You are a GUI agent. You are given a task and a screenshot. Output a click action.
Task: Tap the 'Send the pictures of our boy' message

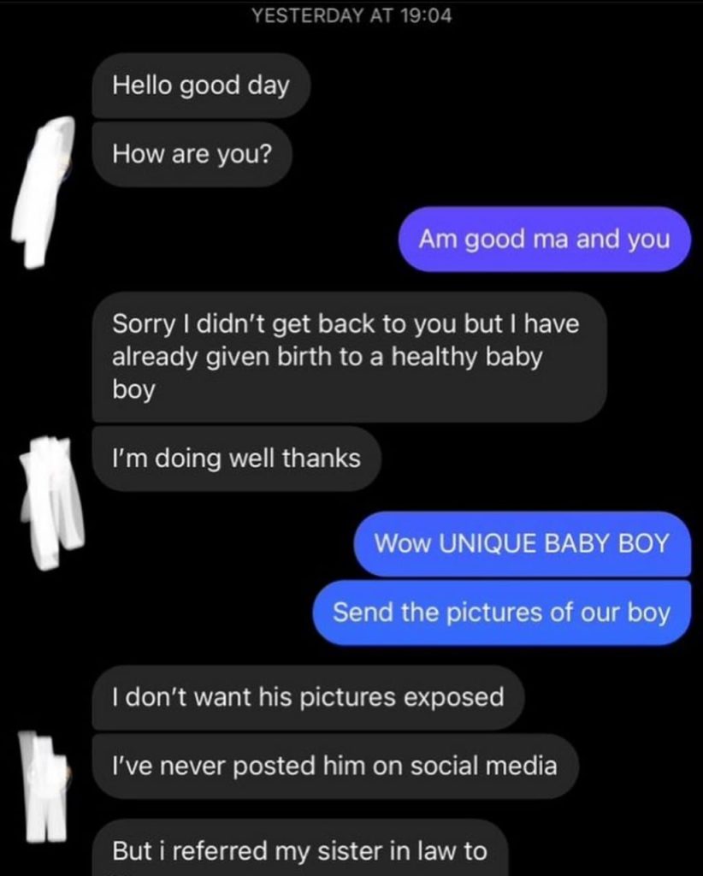click(502, 613)
